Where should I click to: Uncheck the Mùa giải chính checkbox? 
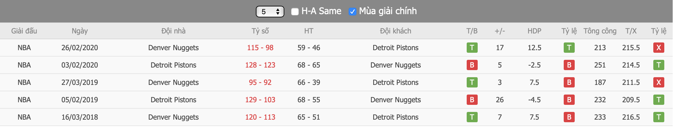tap(352, 12)
